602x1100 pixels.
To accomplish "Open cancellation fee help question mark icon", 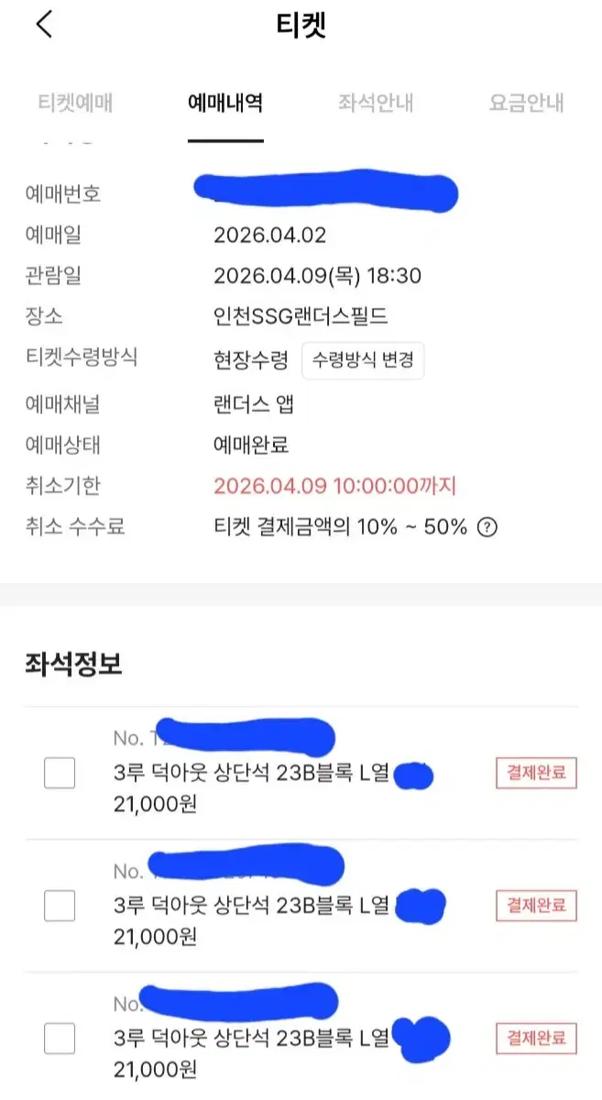I will tap(488, 527).
